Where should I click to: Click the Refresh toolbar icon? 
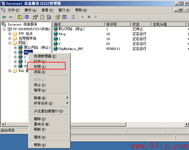coord(42,17)
